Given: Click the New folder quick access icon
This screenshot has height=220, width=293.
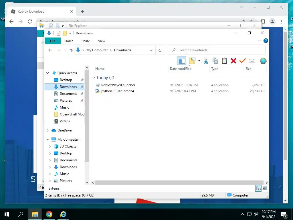Looking at the screenshot, I should [65, 33].
